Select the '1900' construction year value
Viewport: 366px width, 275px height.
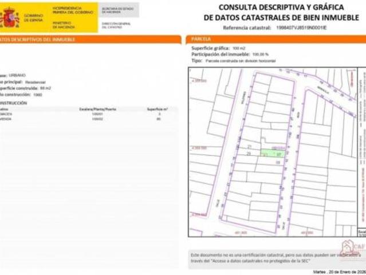[38, 95]
